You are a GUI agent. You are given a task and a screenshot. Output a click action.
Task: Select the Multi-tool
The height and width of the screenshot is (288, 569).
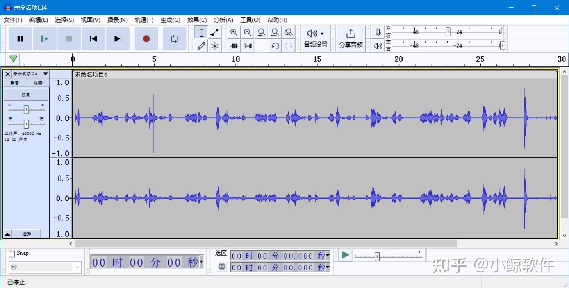[x=214, y=46]
